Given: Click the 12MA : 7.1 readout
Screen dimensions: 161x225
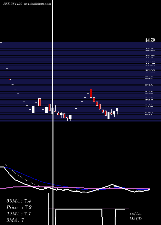Looking at the screenshot, I should 19,214.
